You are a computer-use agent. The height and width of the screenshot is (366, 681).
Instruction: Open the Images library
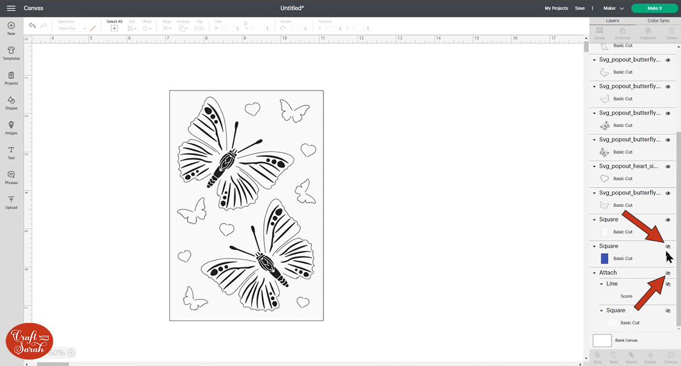coord(11,127)
